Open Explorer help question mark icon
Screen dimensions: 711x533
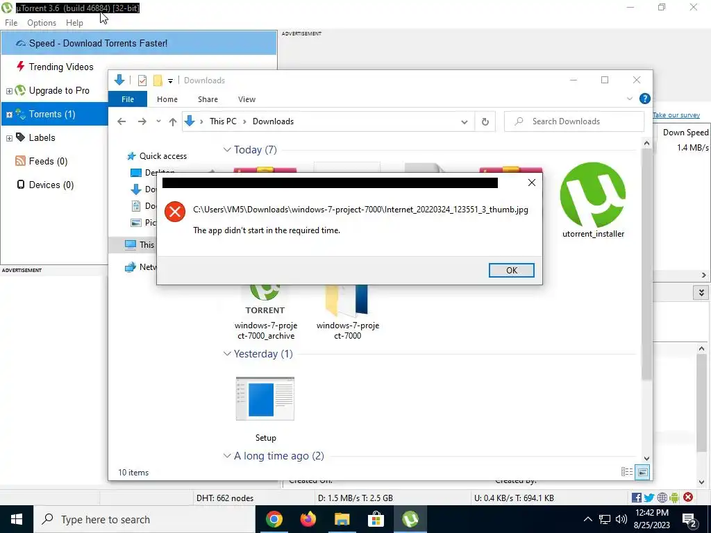click(x=644, y=99)
